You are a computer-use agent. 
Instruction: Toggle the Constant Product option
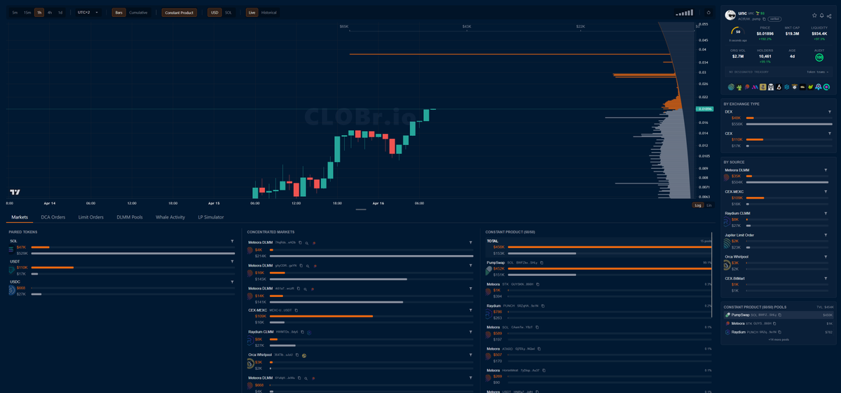point(179,13)
